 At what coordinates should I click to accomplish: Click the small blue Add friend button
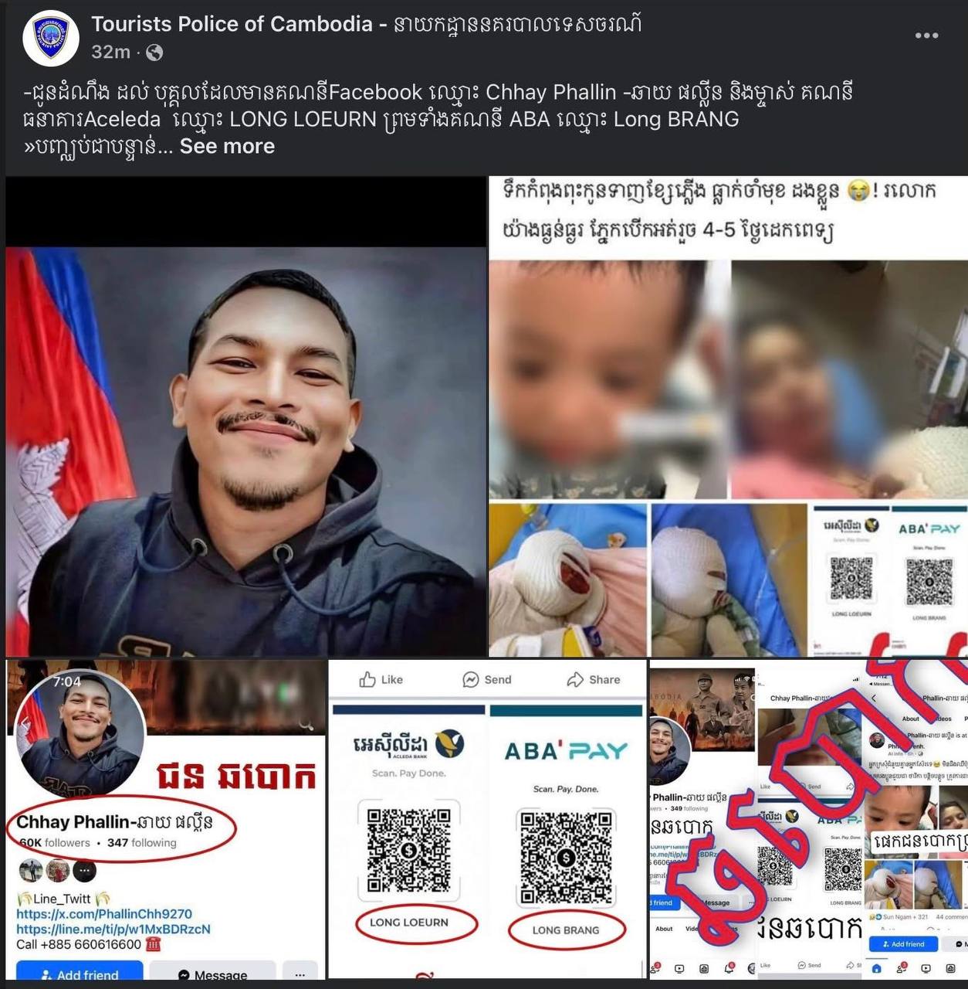pos(903,944)
